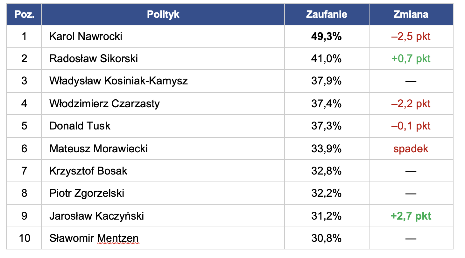Click Władysław Kosiniak-Kamysz in the table
Screen dimensions: 465x258
(x=118, y=81)
